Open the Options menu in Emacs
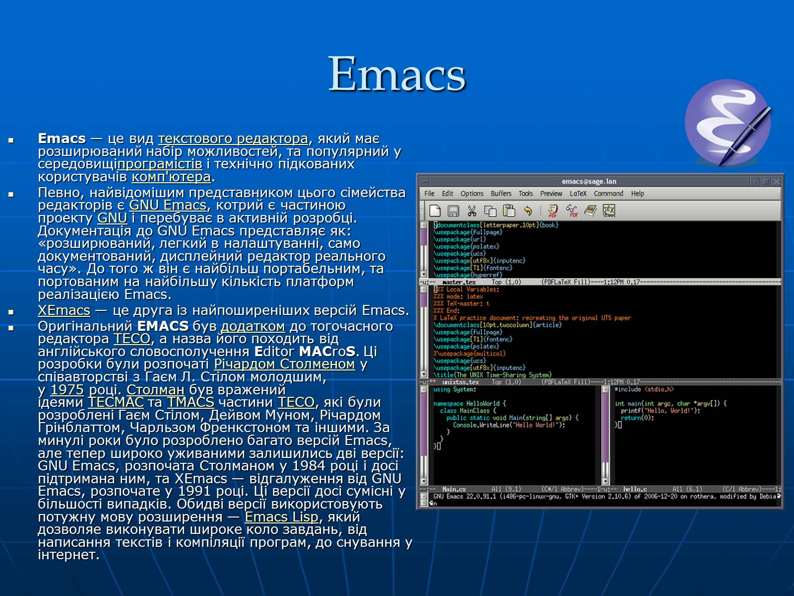Screen dimensions: 794x596 pyautogui.click(x=472, y=194)
